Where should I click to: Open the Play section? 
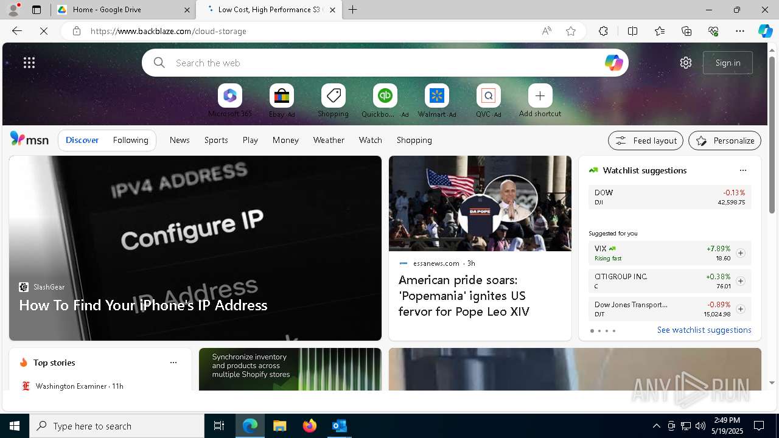coord(250,140)
